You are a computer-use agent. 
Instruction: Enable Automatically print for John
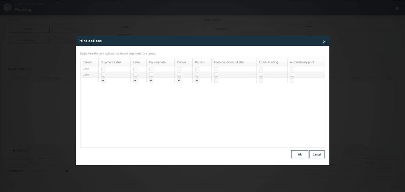[292, 75]
